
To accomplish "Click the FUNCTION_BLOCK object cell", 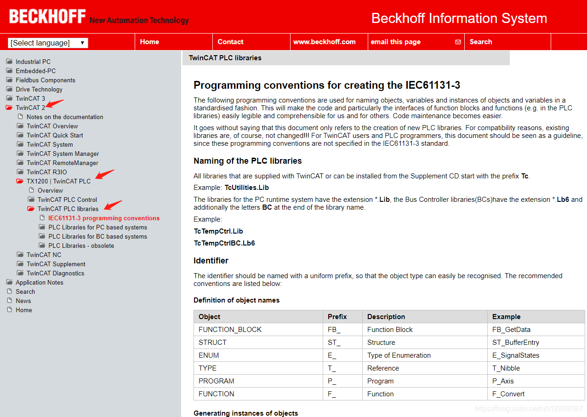I will click(258, 329).
